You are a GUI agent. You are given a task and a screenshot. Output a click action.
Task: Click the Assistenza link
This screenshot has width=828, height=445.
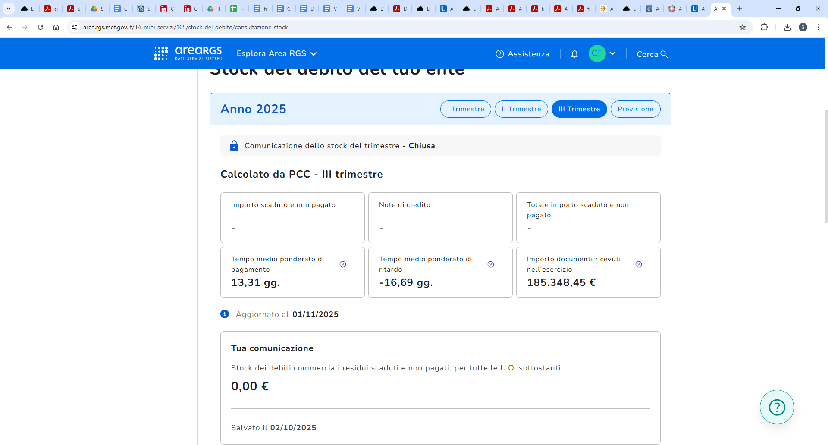point(523,54)
